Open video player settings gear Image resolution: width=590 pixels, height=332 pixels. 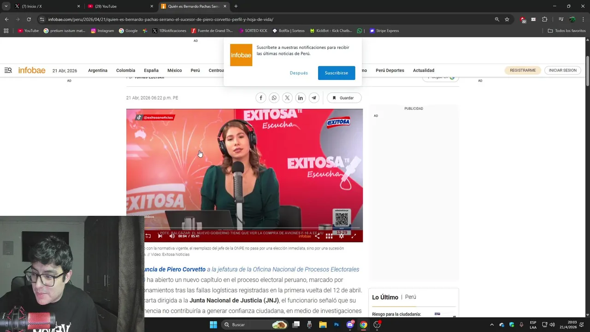click(342, 236)
